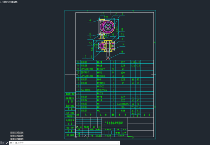Select the HG4-338-66 cell in parts table

coord(86,90)
